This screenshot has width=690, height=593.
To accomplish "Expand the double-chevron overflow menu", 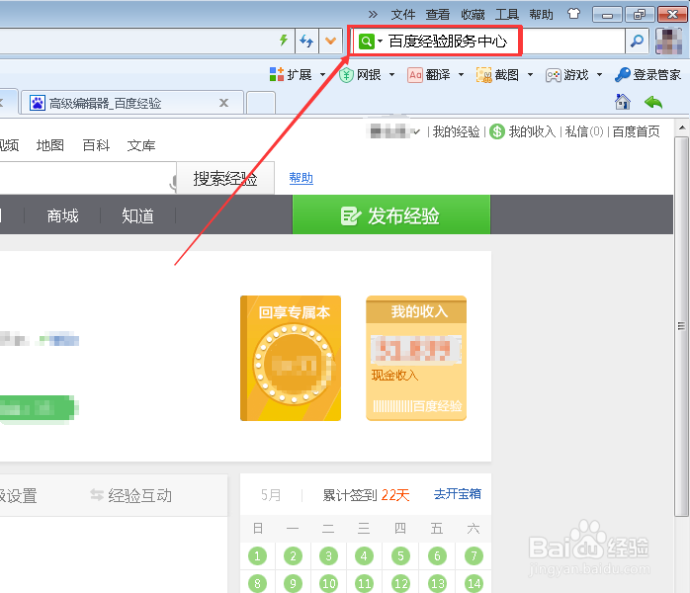I will pyautogui.click(x=373, y=15).
